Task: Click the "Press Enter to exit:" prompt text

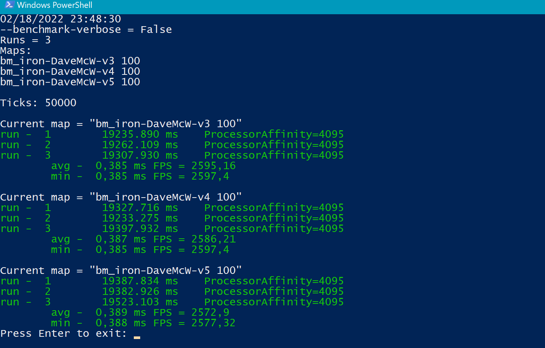Action: click(x=63, y=333)
